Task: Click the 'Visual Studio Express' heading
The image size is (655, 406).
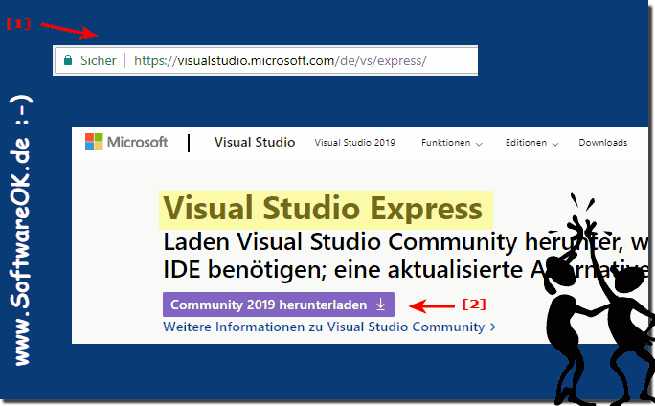Action: [x=323, y=208]
